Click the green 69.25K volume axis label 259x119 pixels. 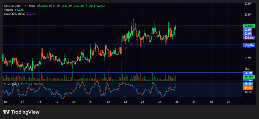point(249,77)
